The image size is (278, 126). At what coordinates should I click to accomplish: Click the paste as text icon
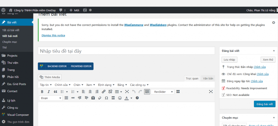pyautogui.click(x=93, y=98)
